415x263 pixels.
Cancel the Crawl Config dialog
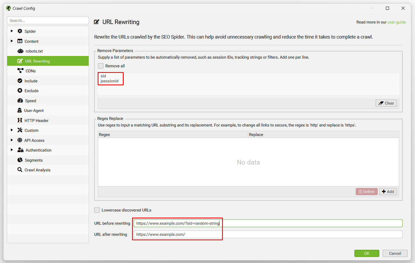click(x=395, y=253)
